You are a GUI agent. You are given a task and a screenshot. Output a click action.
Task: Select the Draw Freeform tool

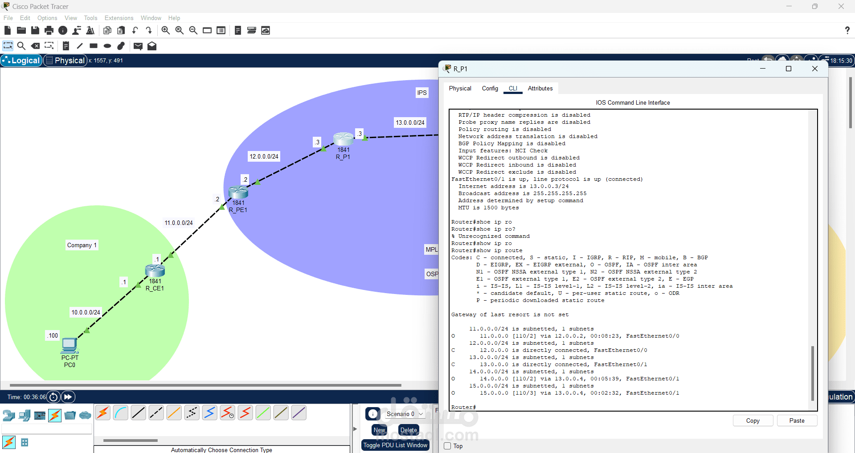click(x=121, y=46)
